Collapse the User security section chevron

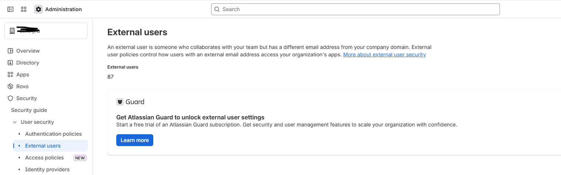point(15,122)
